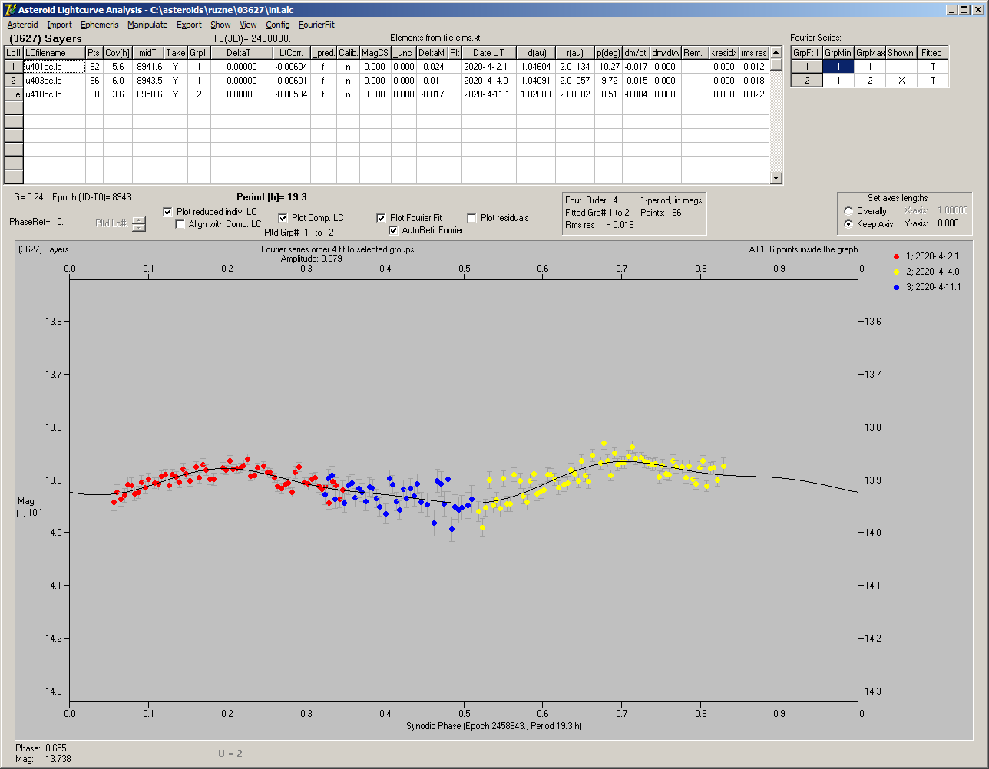Click the Y-axis value 0.800

pos(948,224)
